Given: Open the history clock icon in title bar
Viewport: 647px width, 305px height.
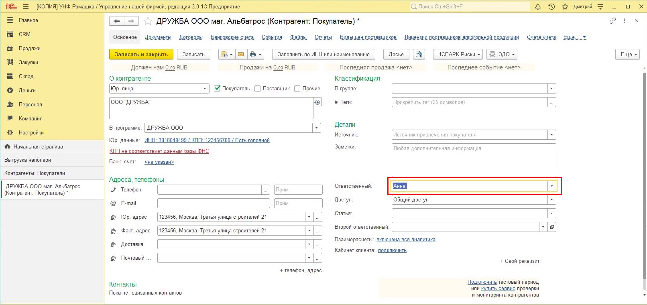Looking at the screenshot, I should click(551, 7).
